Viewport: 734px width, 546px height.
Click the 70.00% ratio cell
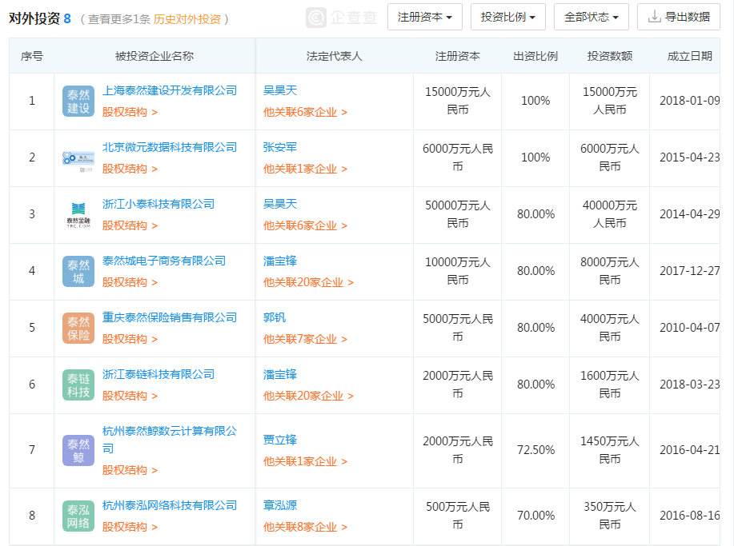tap(535, 516)
